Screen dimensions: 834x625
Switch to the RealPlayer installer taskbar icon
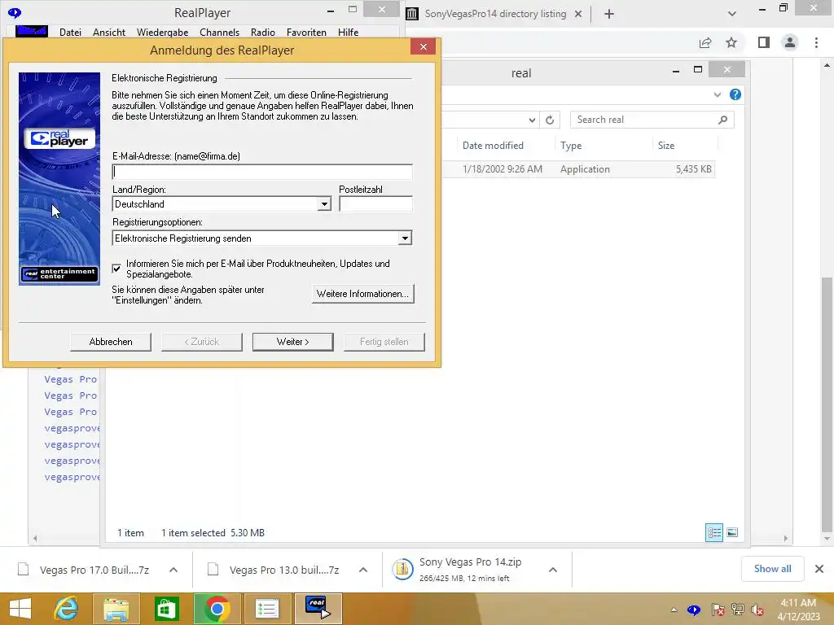[x=318, y=609]
